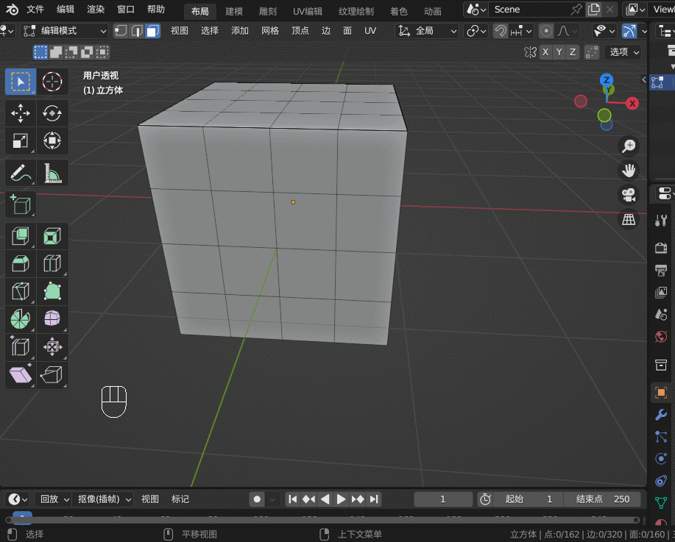The image size is (675, 542).
Task: Open the Modifier wrench properties tab
Action: click(661, 414)
